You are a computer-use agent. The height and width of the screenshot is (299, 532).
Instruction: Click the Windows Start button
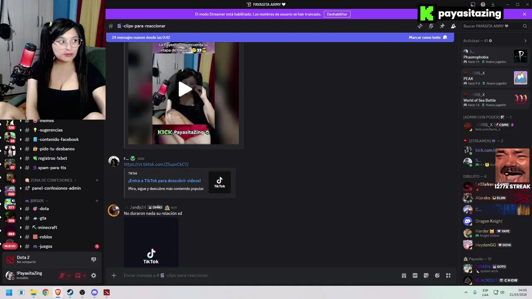point(9,292)
